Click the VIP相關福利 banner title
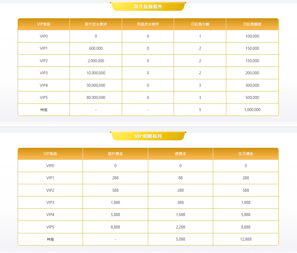The image size is (297, 253). click(148, 136)
